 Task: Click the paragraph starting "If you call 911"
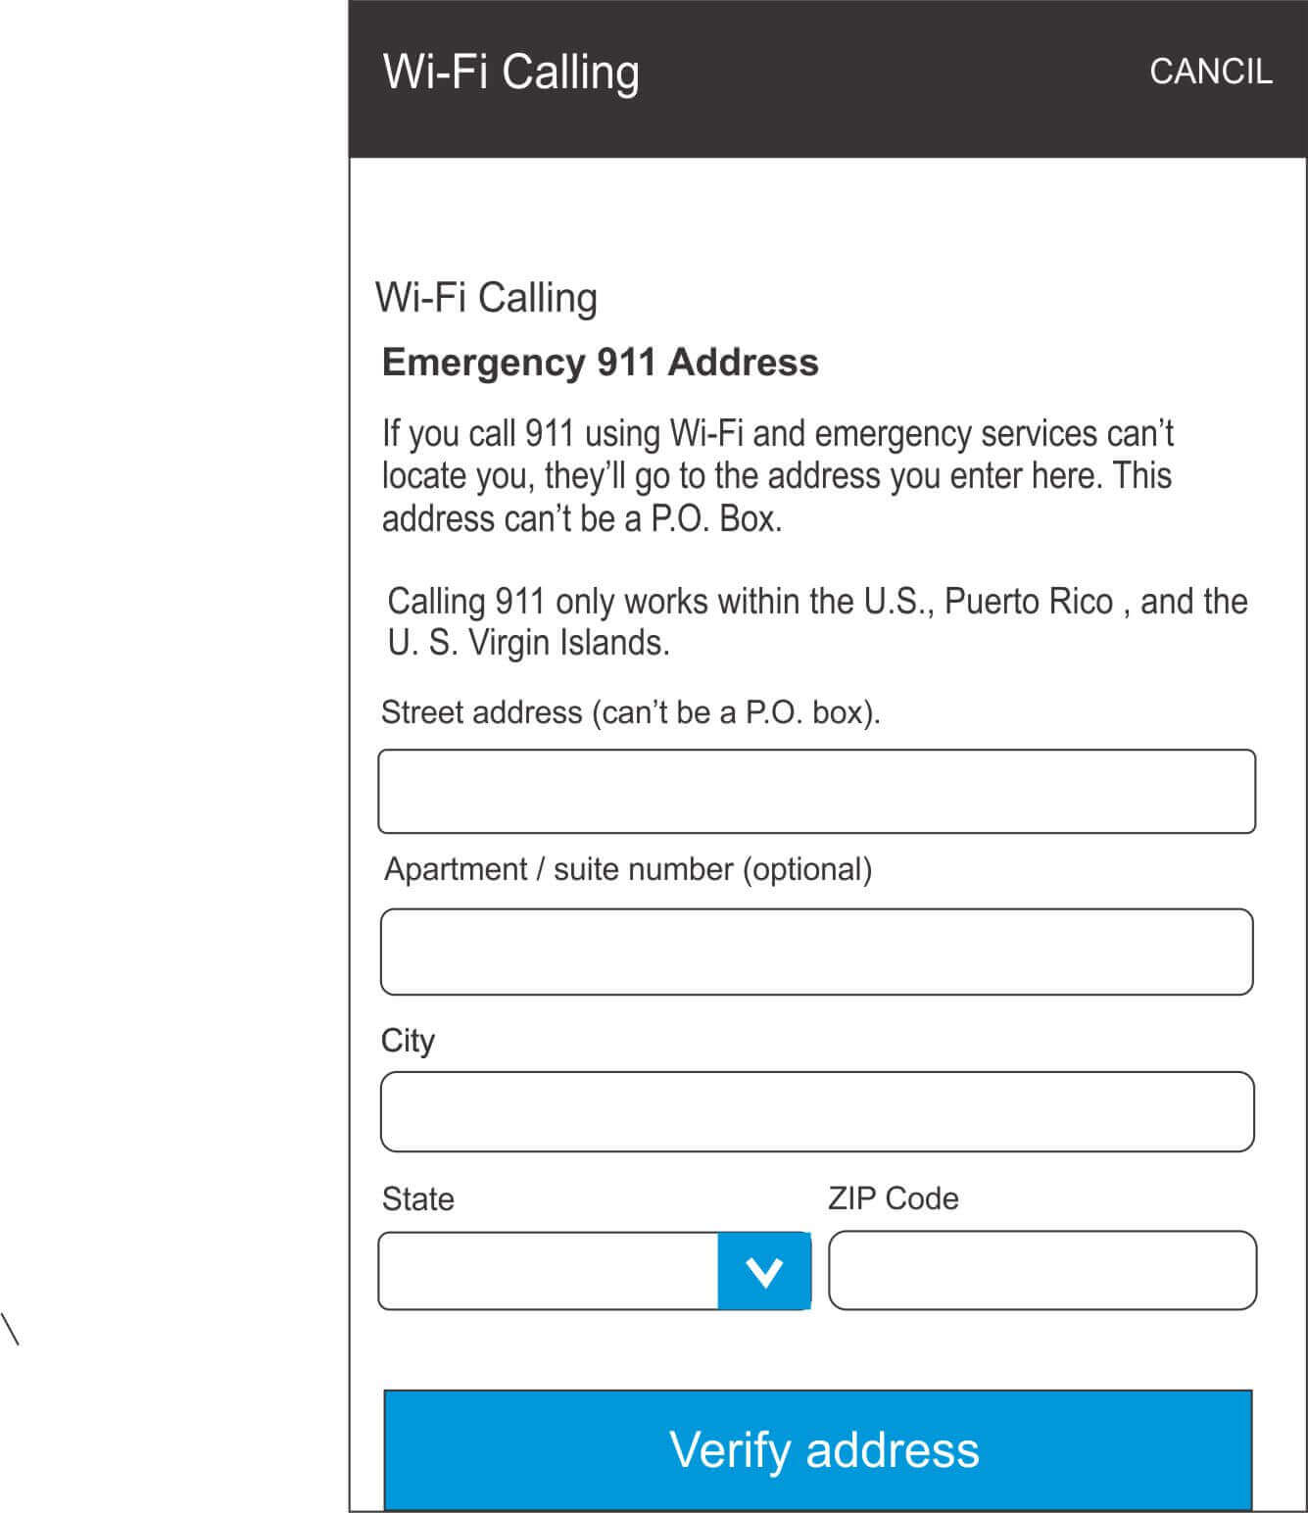pyautogui.click(x=777, y=476)
